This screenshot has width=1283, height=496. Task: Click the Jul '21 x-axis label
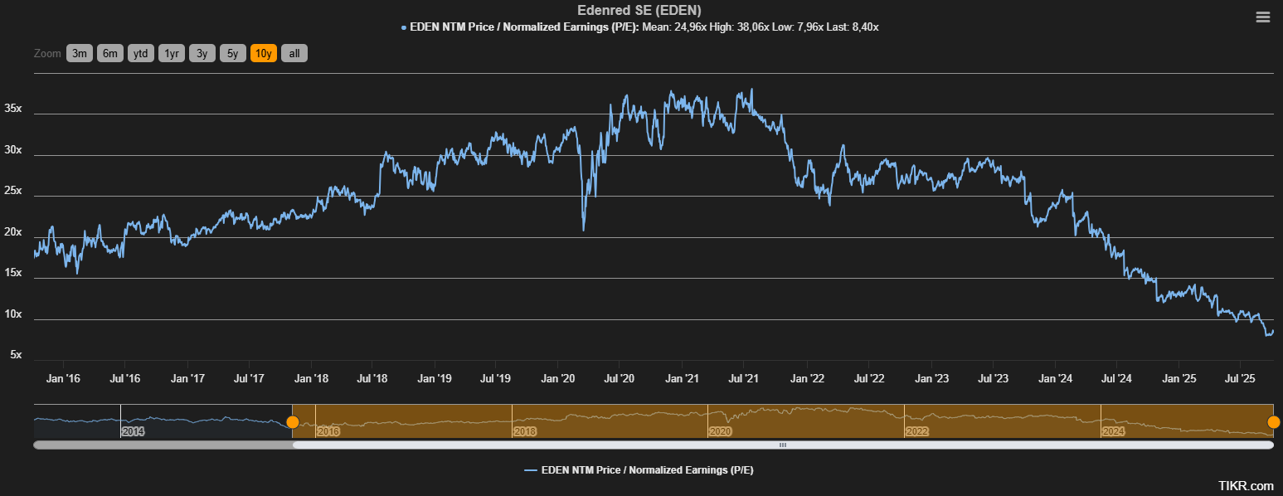(743, 378)
